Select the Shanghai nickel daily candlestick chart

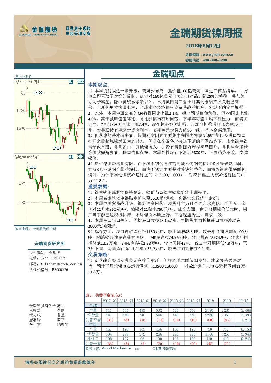coord(49,117)
